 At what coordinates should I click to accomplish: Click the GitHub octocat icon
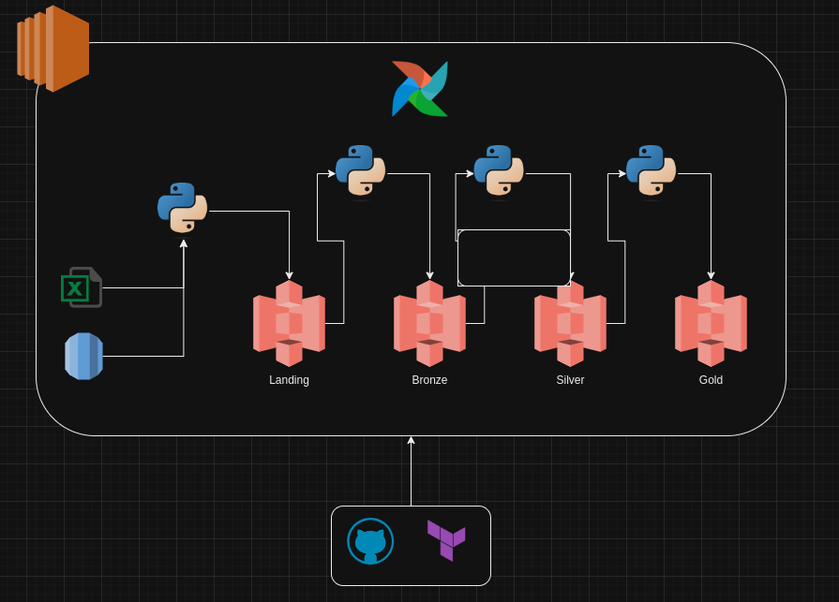(370, 541)
